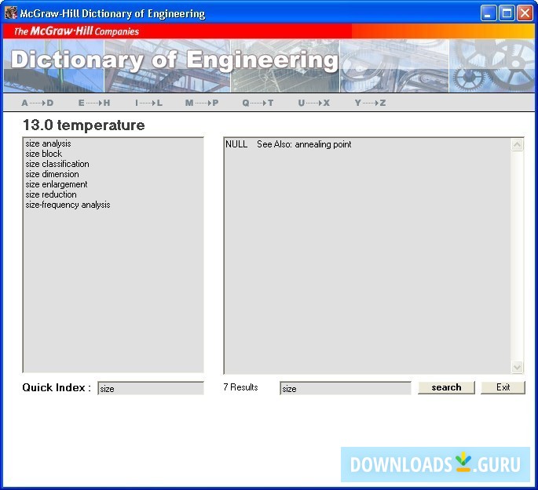538x490 pixels.
Task: Click the application icon in title bar
Action: [11, 13]
